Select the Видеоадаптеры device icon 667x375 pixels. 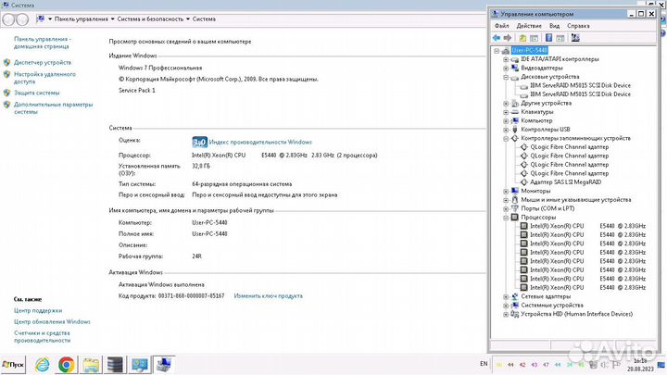(515, 68)
